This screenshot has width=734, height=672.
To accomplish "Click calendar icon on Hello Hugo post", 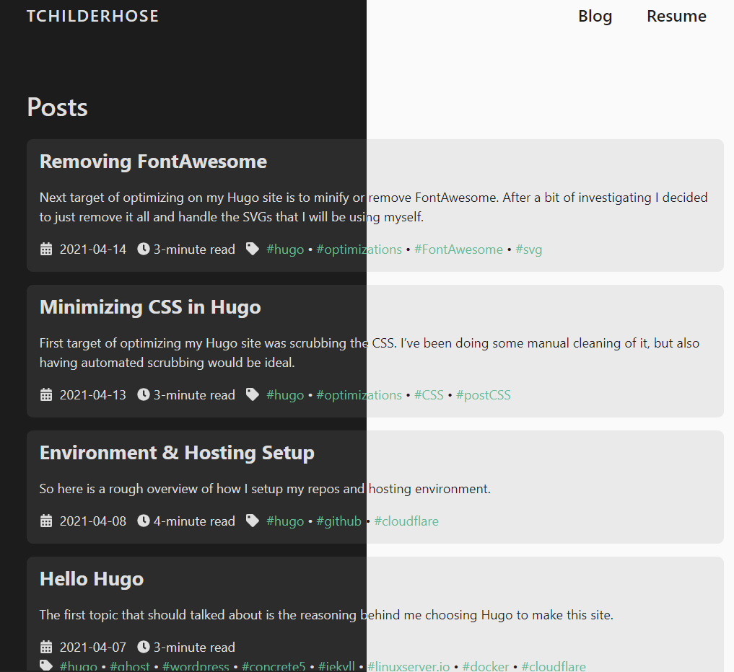I will 46,647.
